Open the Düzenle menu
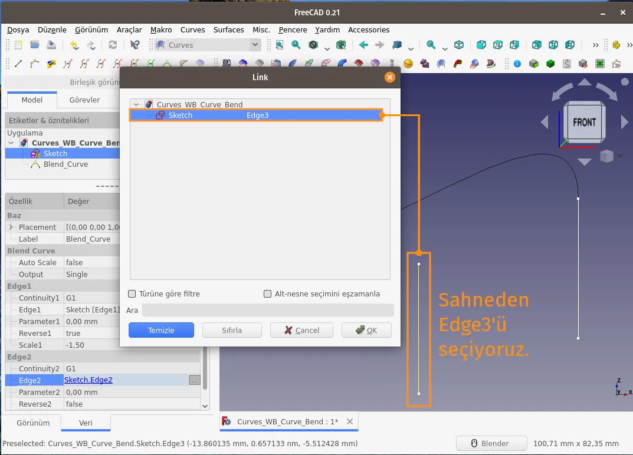This screenshot has height=455, width=633. (52, 30)
